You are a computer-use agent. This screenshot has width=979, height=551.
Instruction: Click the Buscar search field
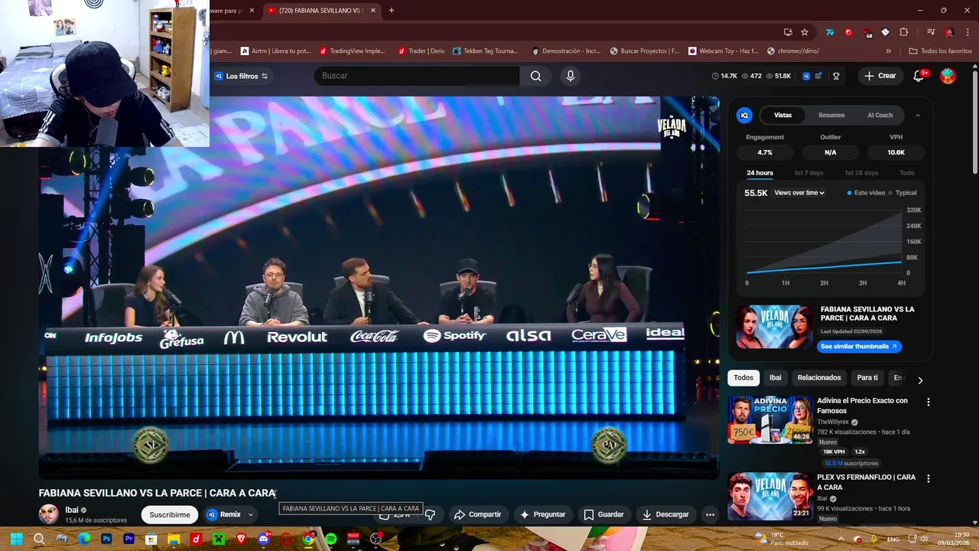[x=417, y=76]
